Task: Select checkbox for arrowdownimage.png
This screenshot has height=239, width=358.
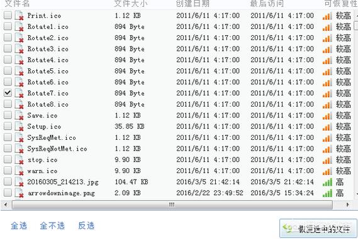Action: coord(8,193)
